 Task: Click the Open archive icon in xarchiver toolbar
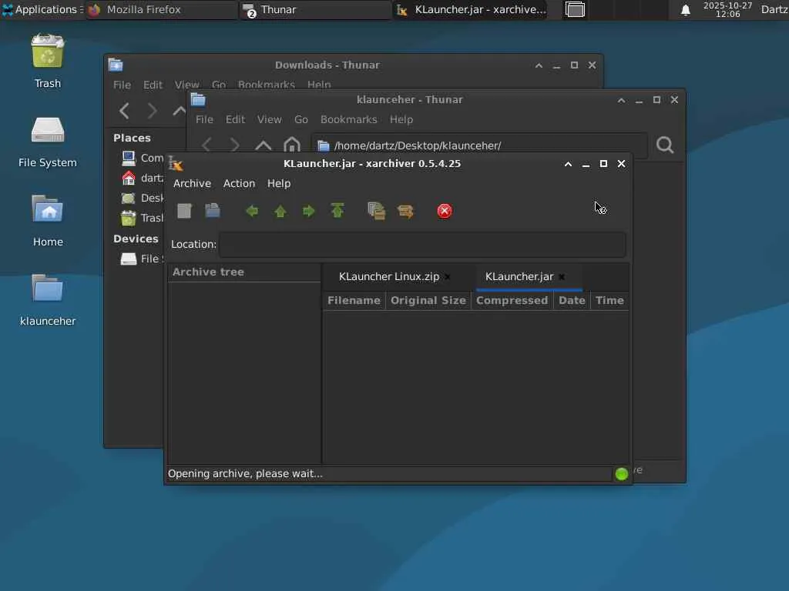[x=213, y=211]
